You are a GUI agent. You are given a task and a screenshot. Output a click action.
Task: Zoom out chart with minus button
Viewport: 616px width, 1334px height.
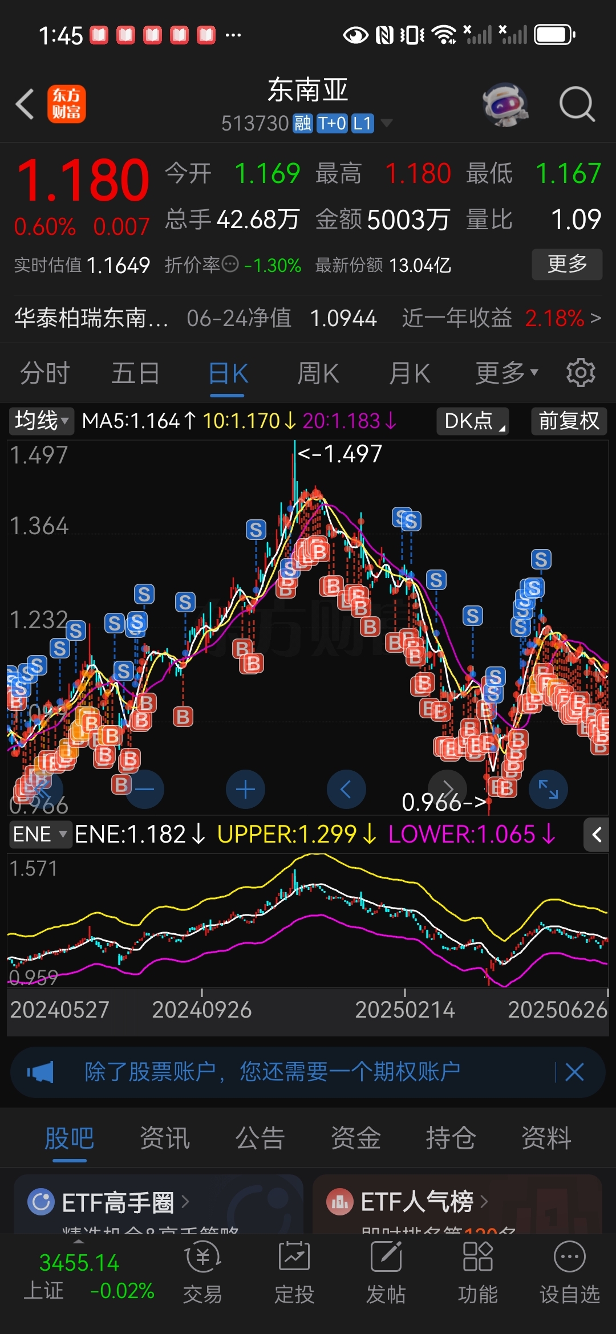145,789
